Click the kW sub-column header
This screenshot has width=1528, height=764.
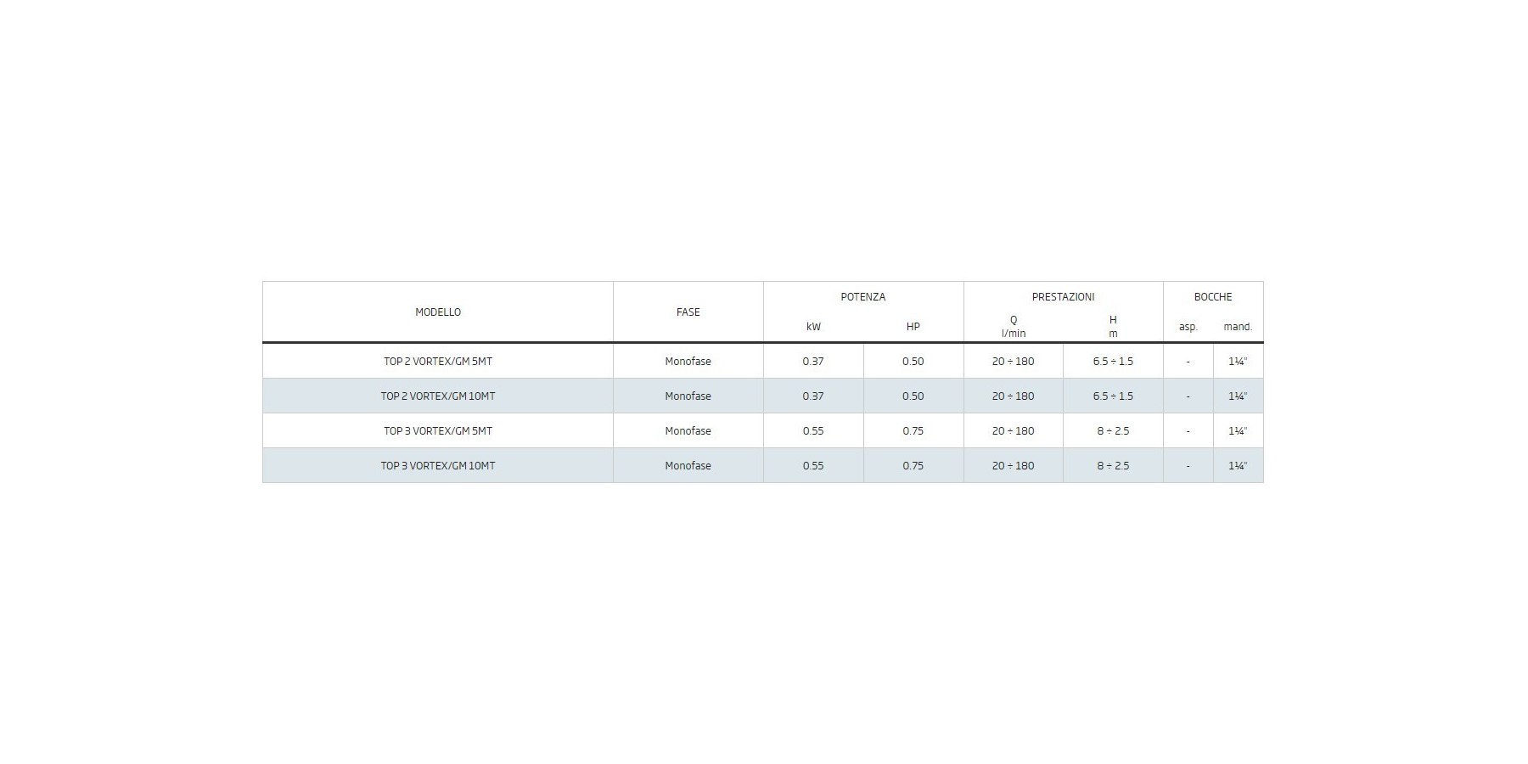point(813,327)
